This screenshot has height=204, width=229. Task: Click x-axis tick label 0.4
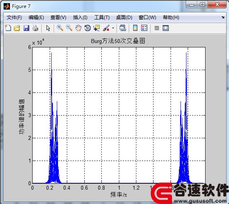pyautogui.click(x=67, y=188)
